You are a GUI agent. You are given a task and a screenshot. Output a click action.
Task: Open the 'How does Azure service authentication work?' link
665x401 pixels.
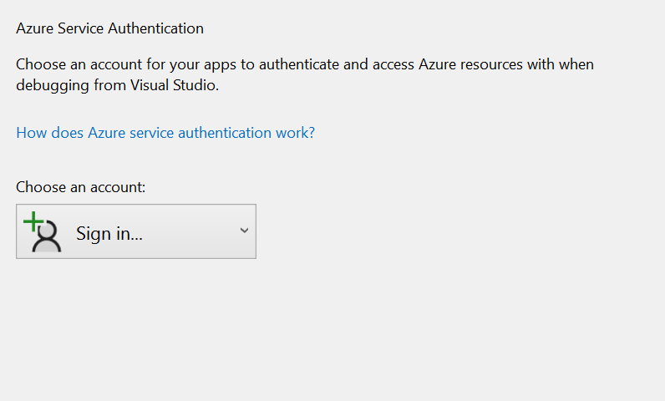pos(165,133)
